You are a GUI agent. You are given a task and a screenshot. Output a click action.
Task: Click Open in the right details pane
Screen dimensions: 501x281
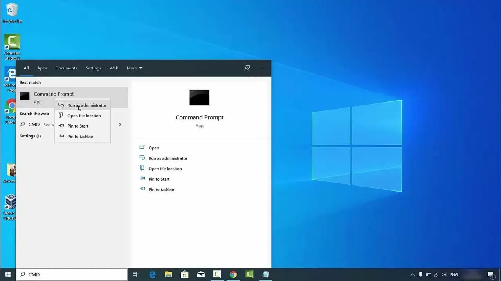point(154,148)
